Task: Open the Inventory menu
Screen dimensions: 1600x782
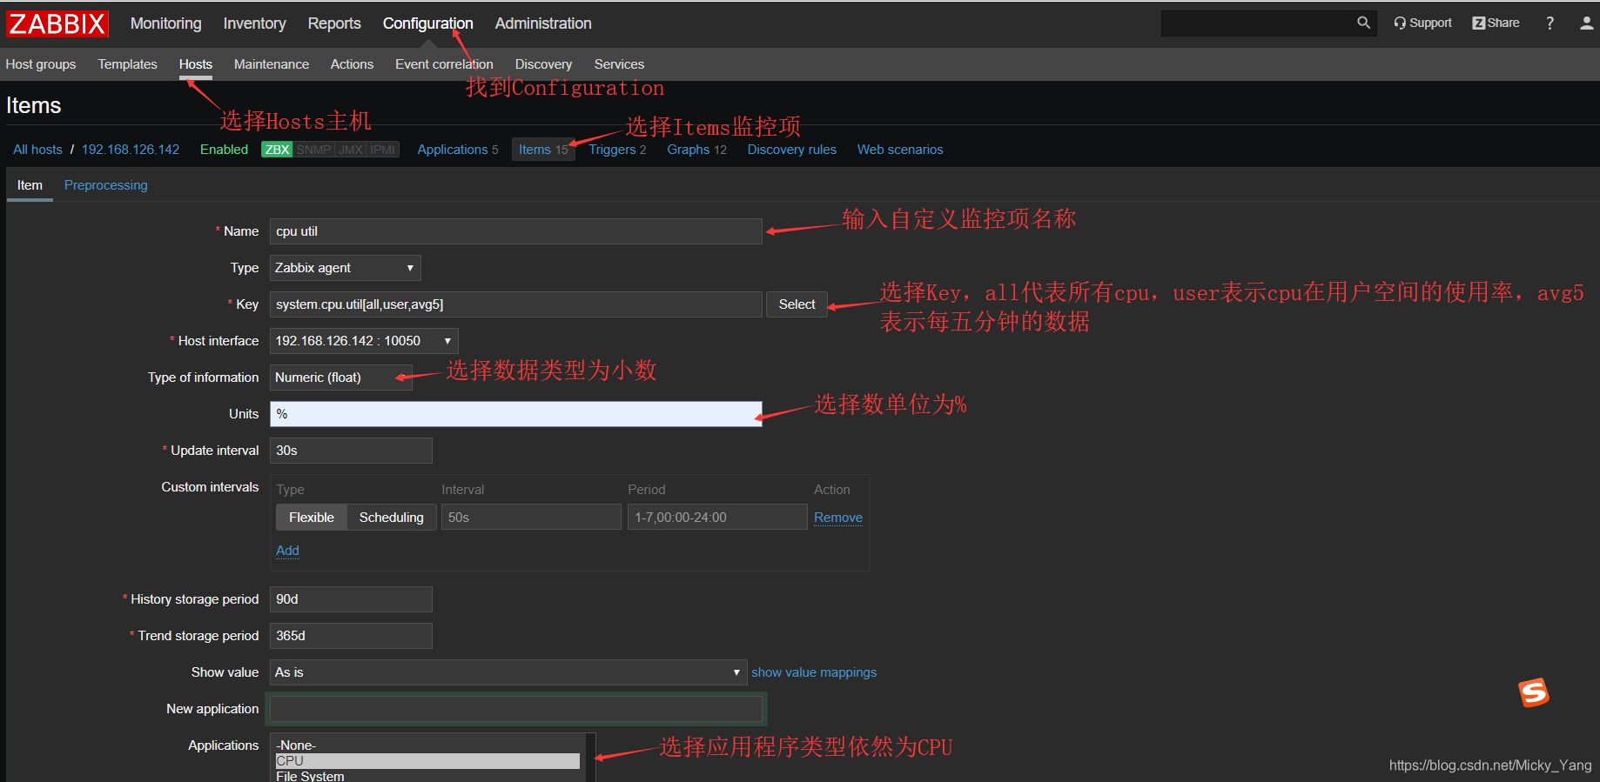Action: tap(254, 23)
